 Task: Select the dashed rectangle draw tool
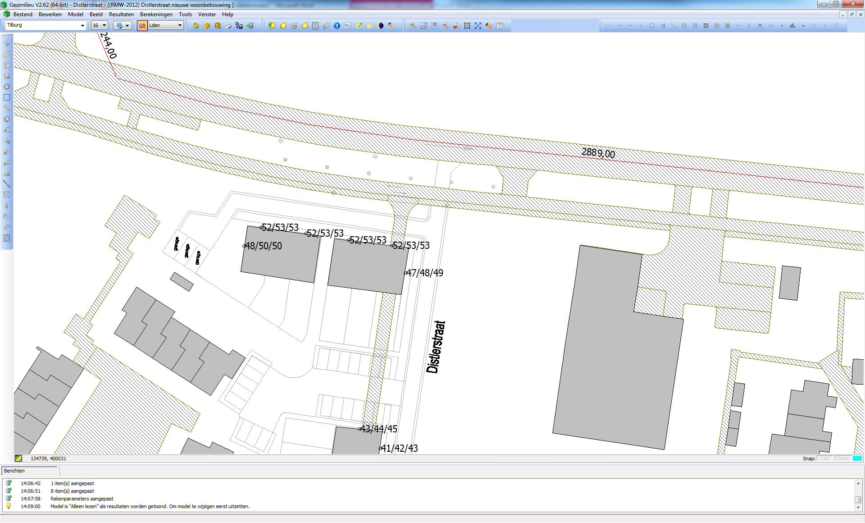coord(652,26)
